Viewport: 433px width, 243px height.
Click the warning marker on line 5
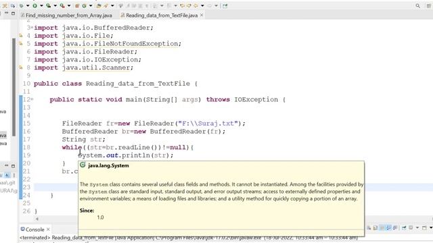click(x=21, y=43)
